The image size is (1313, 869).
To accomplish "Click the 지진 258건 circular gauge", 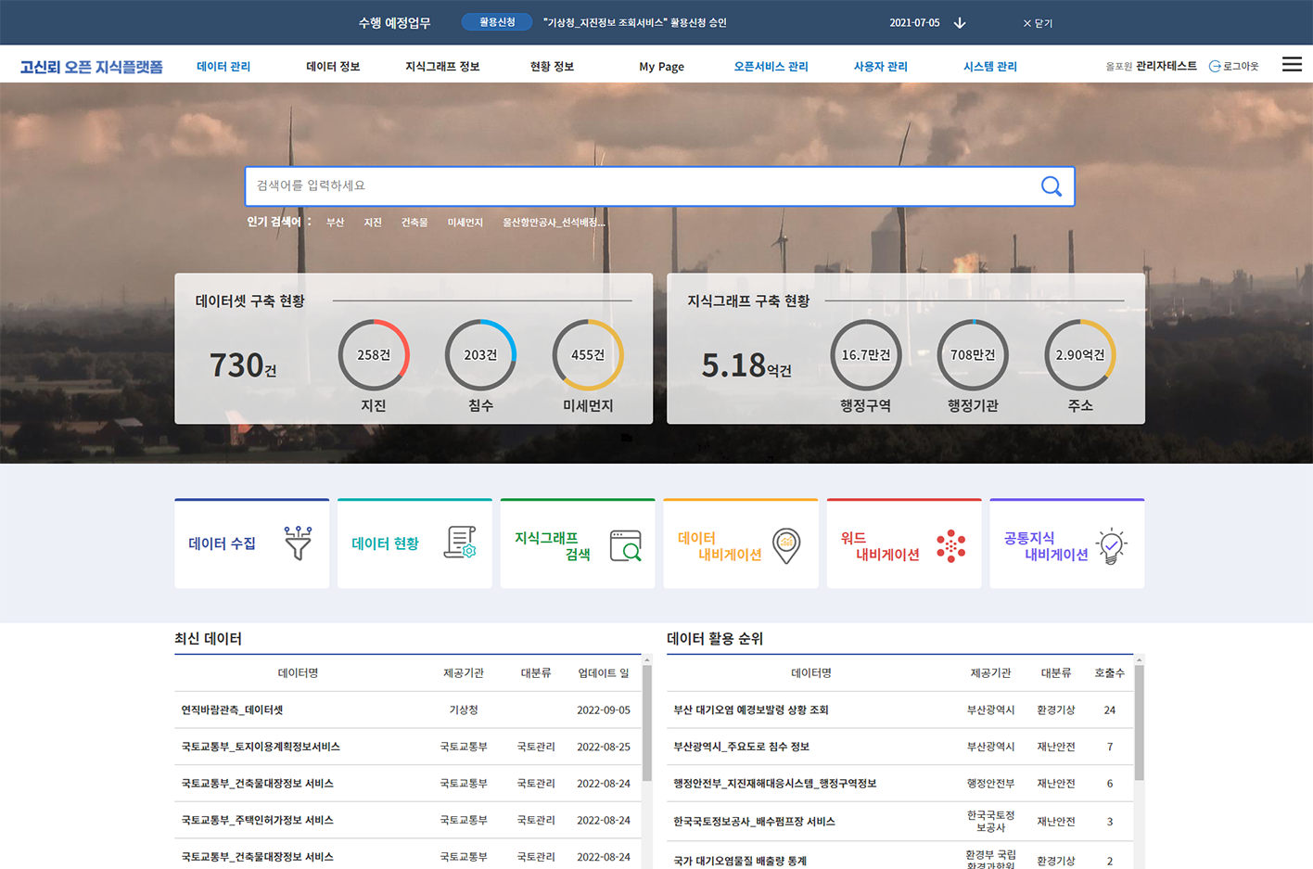I will pyautogui.click(x=374, y=355).
